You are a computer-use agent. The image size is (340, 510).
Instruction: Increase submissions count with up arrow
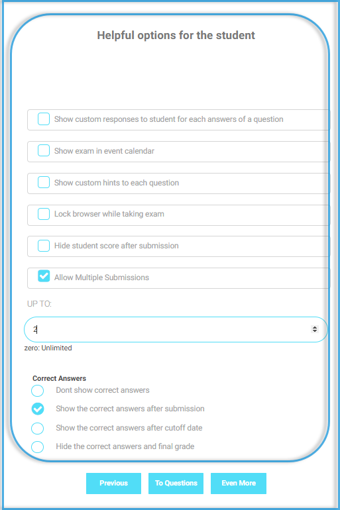tap(315, 327)
